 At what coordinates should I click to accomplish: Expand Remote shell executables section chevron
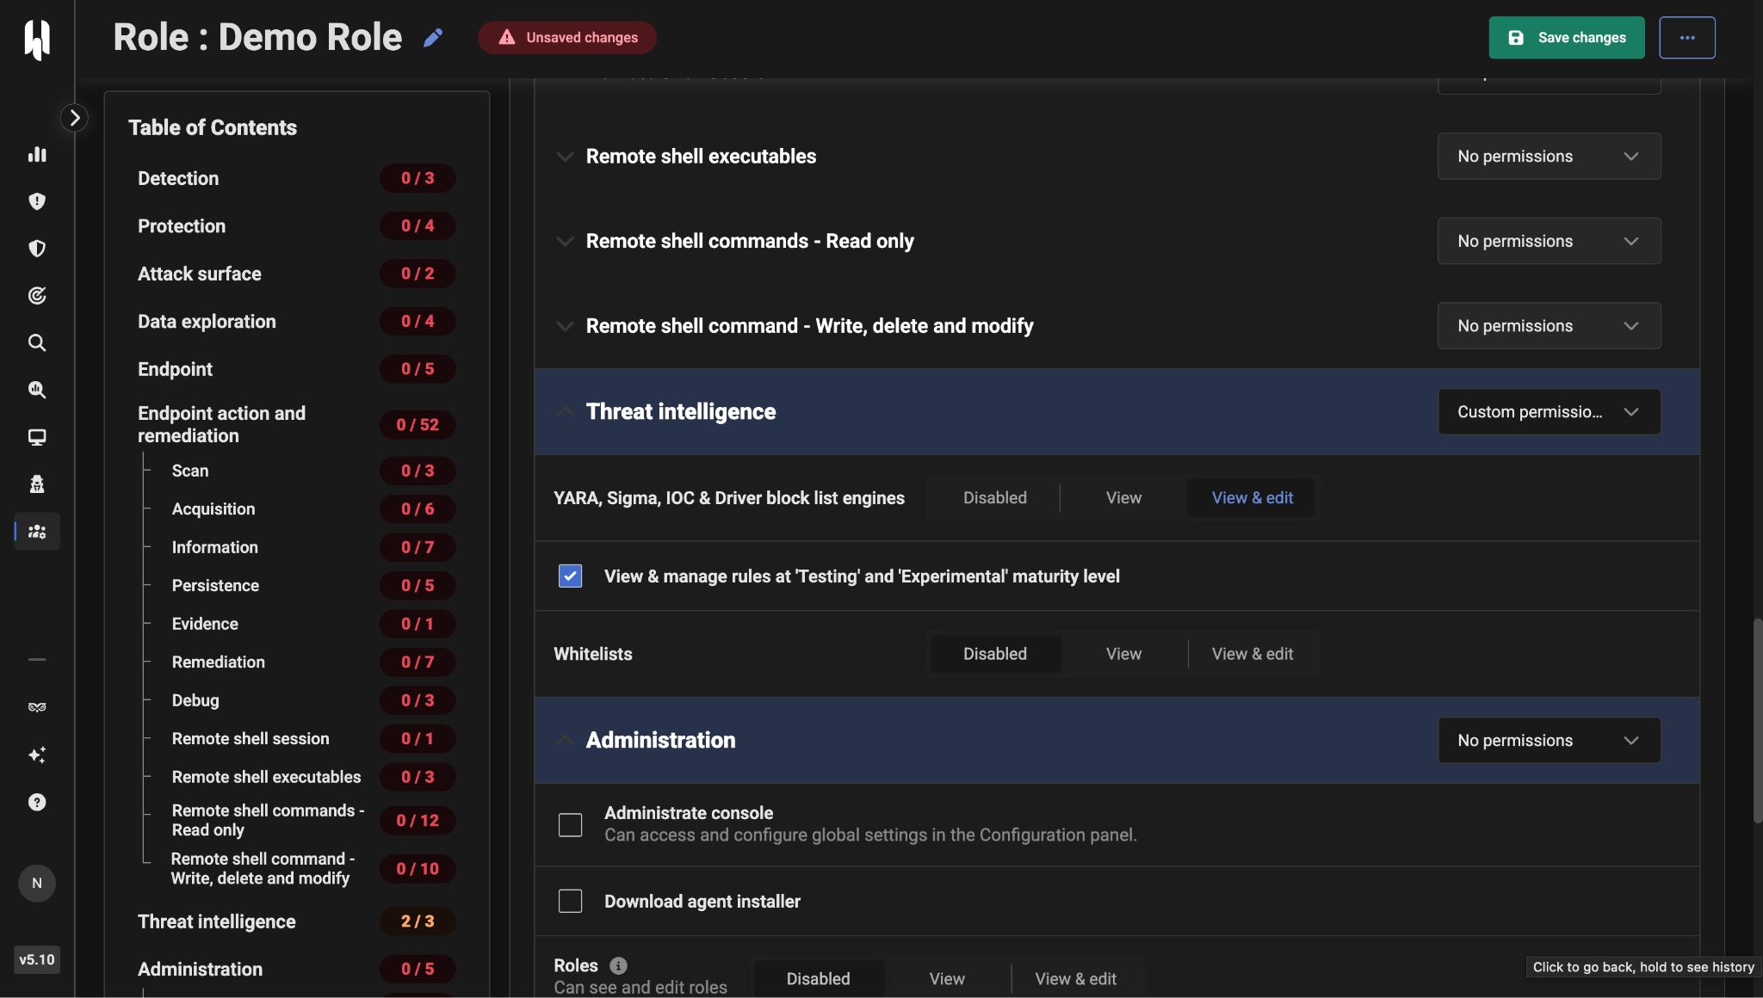[x=565, y=157]
